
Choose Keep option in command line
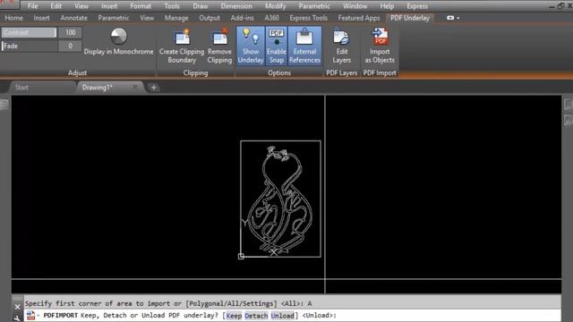(x=234, y=316)
